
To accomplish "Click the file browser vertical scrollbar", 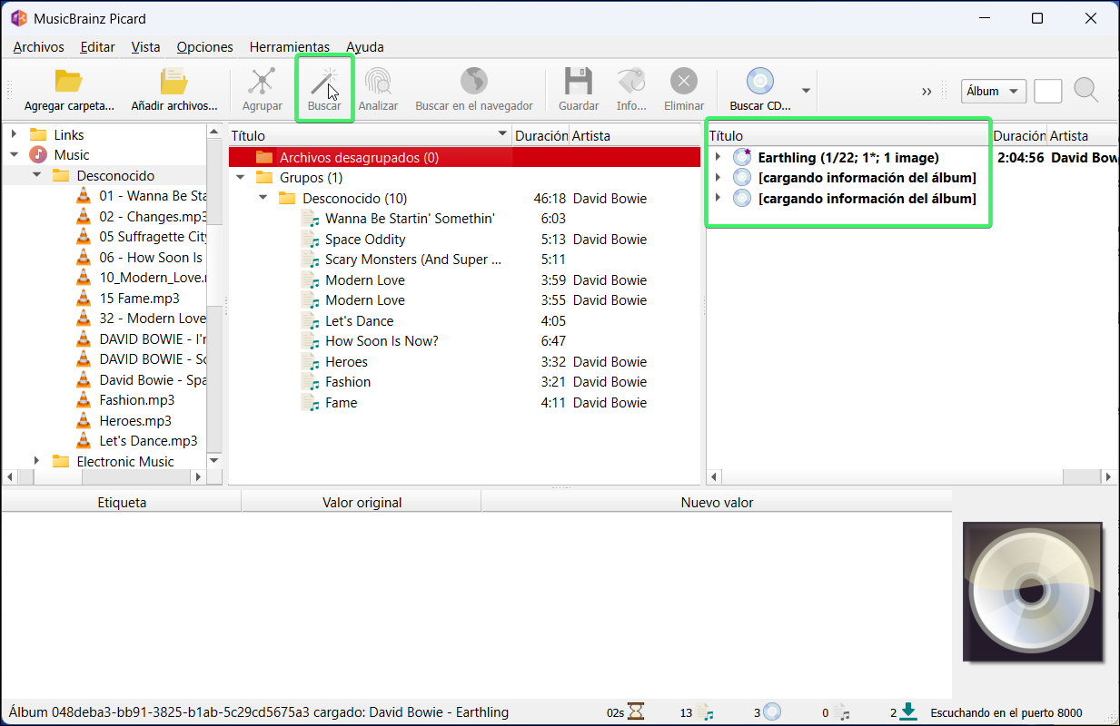I will [214, 297].
